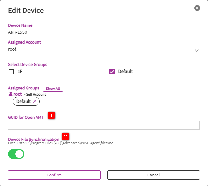Uncheck the Default device group checkbox
The height and width of the screenshot is (186, 208).
pyautogui.click(x=112, y=72)
